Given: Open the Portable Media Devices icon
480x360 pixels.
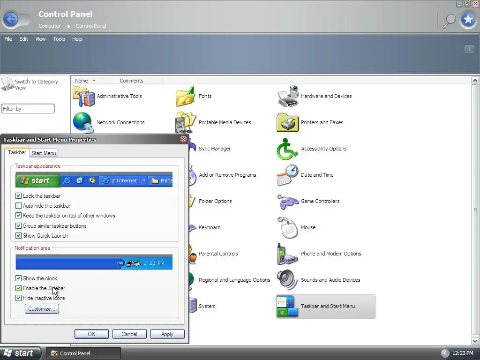Looking at the screenshot, I should 185,122.
